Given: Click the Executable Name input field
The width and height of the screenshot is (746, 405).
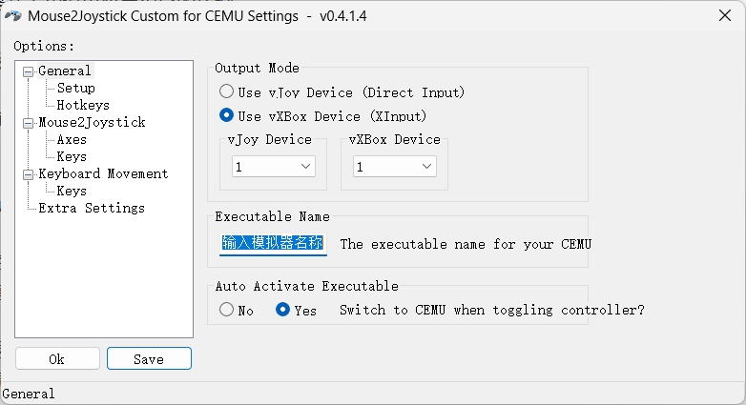Looking at the screenshot, I should click(x=273, y=244).
